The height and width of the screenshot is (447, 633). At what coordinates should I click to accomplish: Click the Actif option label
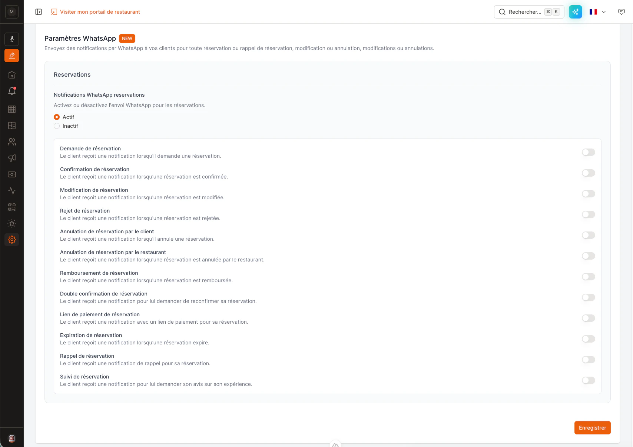pos(69,117)
